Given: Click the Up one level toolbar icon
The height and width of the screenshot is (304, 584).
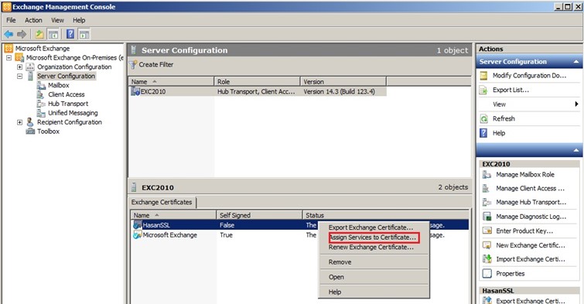Looking at the screenshot, I should 39,35.
